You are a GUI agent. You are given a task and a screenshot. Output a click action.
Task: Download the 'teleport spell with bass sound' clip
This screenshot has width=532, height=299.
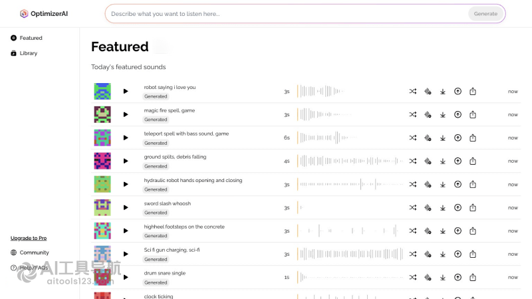click(443, 138)
